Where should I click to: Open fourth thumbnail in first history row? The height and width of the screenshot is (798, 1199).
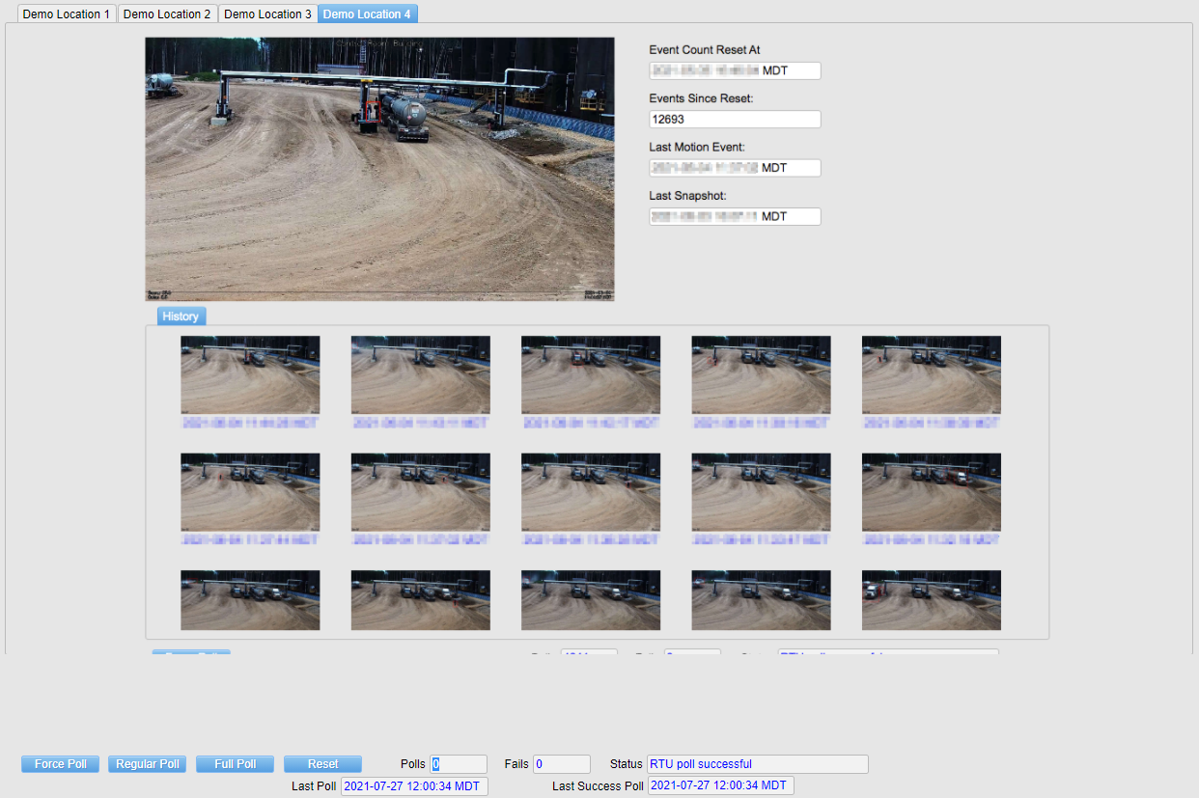pos(762,375)
